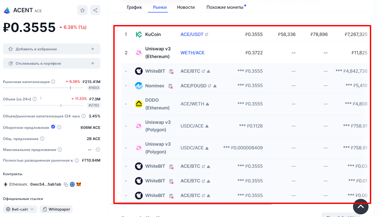380x217 pixels.
Task: Click the ₽0.3722 price cell
Action: pos(254,53)
